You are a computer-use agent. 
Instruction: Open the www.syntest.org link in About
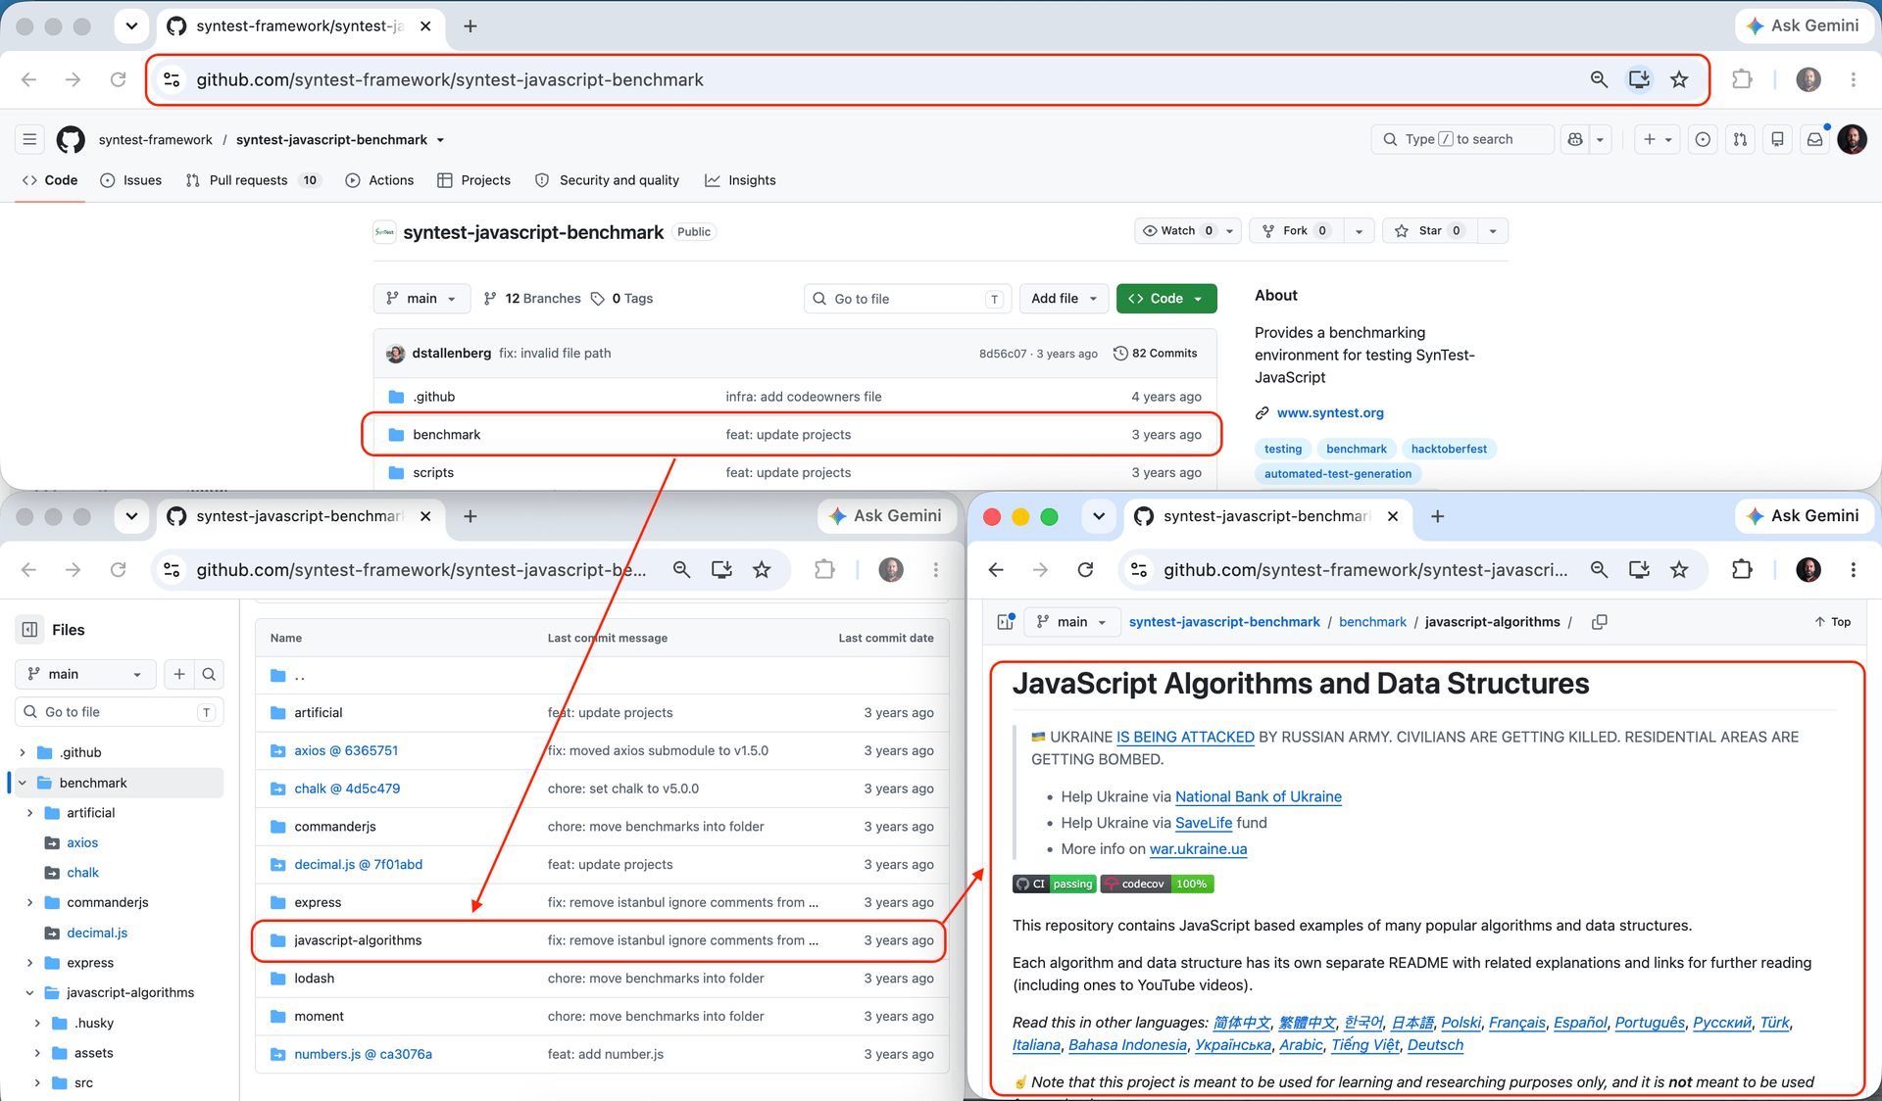click(1330, 413)
